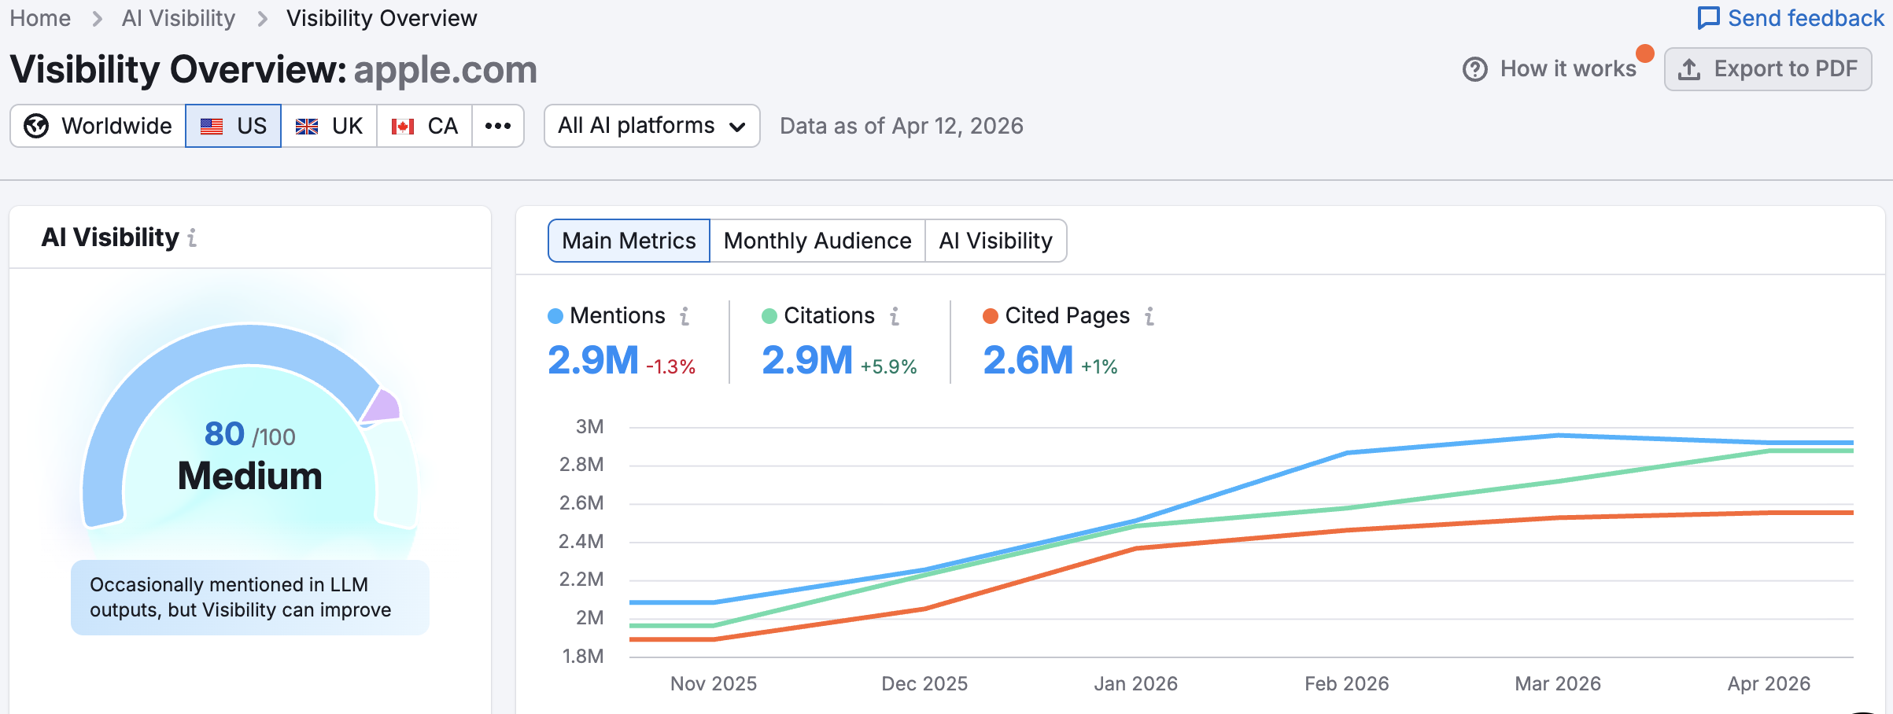Open the Citations info icon
Screen dimensions: 1893x714
point(893,316)
